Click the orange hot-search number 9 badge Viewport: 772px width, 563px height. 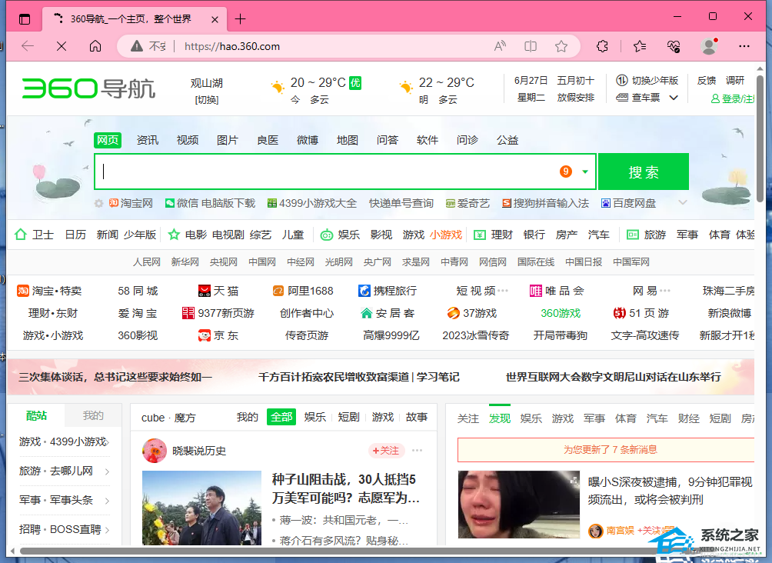pos(566,172)
